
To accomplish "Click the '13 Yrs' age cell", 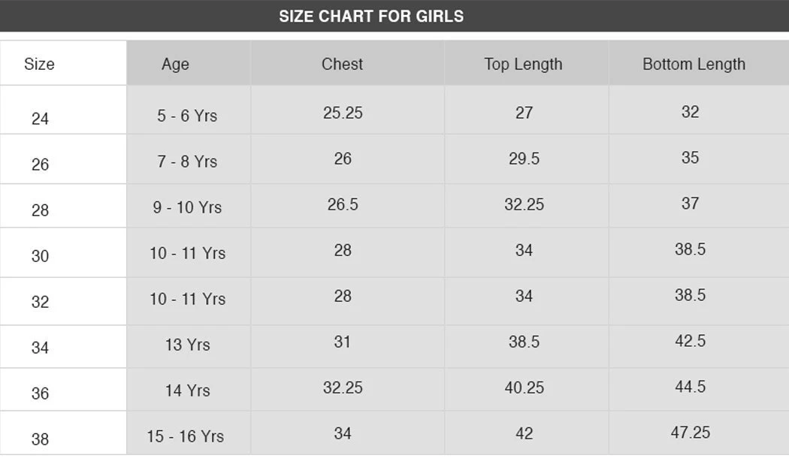I will (x=187, y=345).
